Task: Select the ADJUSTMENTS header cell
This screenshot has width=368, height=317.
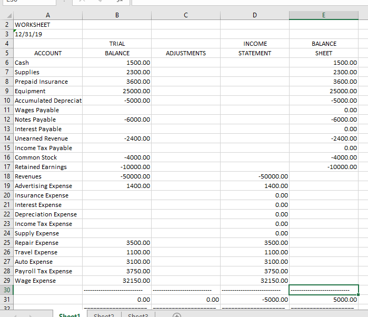Action: (x=186, y=53)
